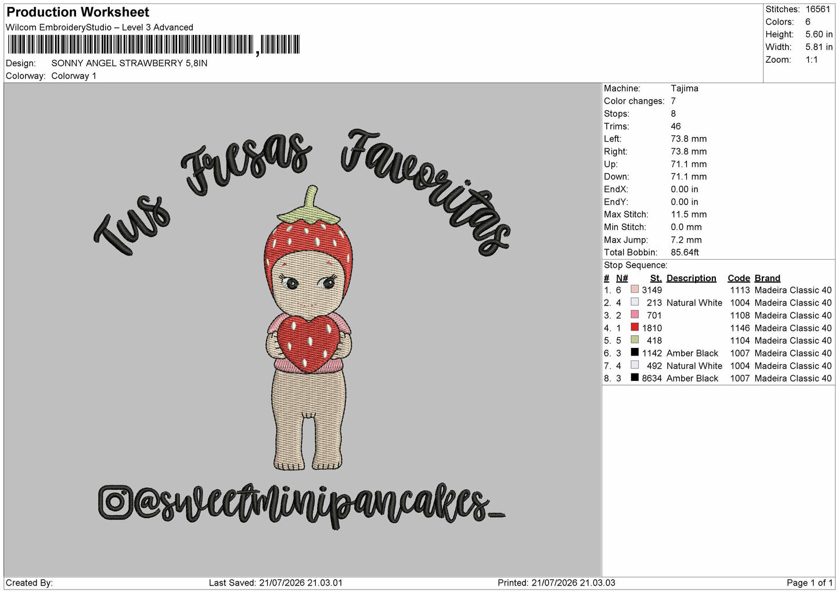839x593 pixels.
Task: Click stitch count '701' in stop 3
Action: [654, 316]
